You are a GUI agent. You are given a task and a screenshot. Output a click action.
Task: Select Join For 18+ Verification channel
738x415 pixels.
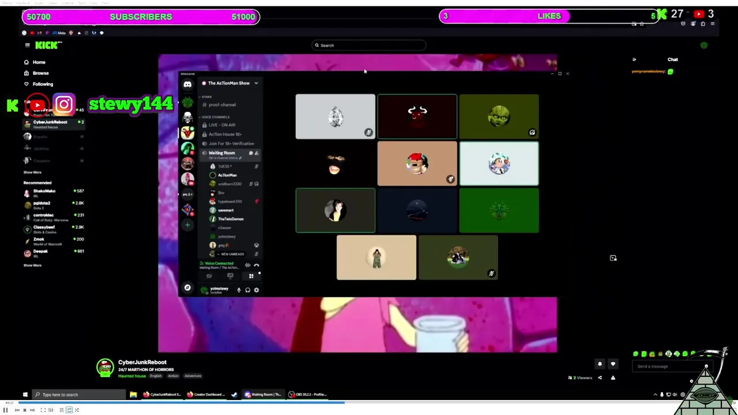pos(231,144)
